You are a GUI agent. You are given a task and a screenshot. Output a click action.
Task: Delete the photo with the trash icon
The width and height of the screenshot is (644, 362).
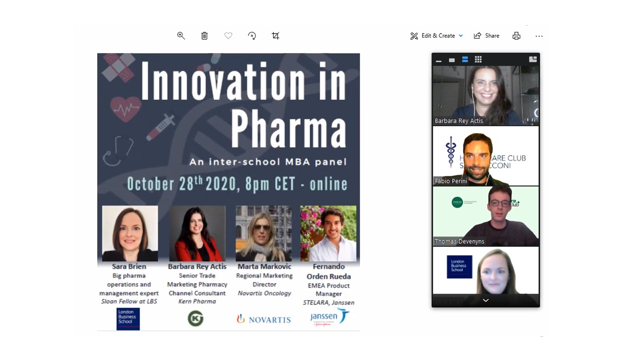click(x=204, y=36)
